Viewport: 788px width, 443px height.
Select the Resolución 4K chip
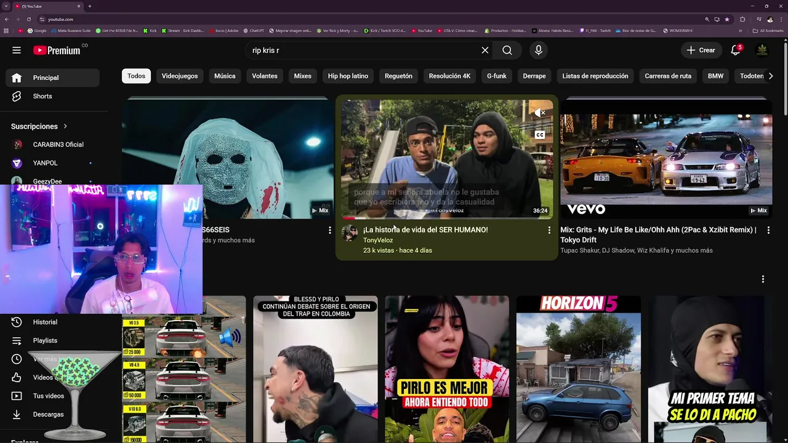449,76
